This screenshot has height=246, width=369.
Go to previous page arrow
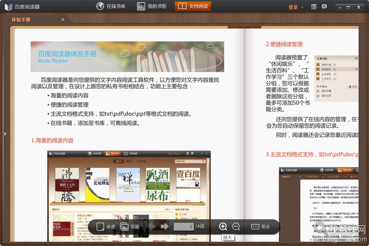[x=152, y=227]
